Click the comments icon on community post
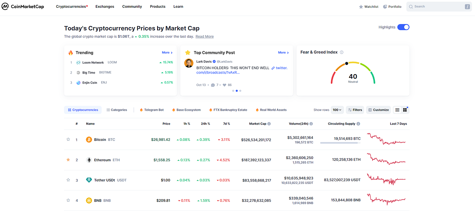475x211 pixels. coord(213,85)
